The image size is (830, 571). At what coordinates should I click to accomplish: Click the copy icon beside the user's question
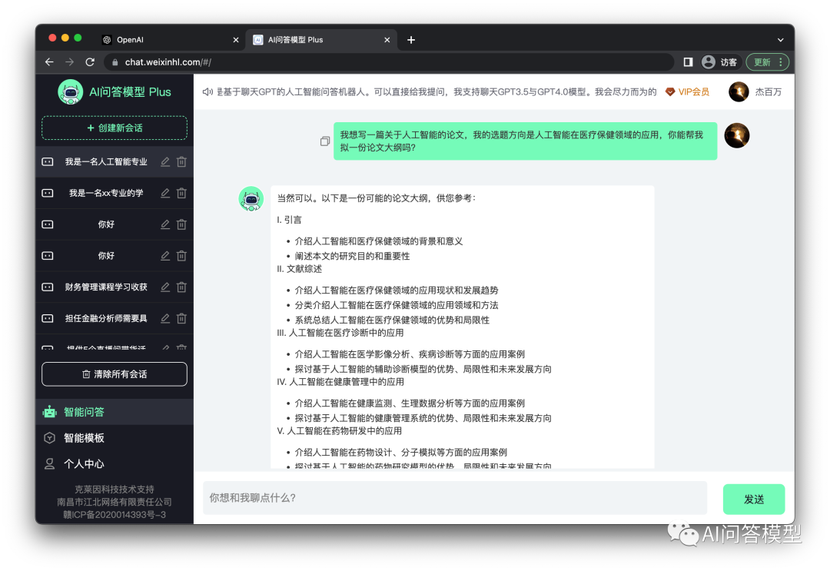324,141
